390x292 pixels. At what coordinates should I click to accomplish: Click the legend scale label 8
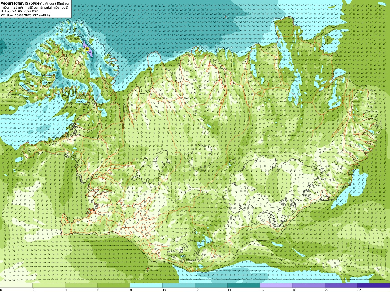(x=131, y=290)
